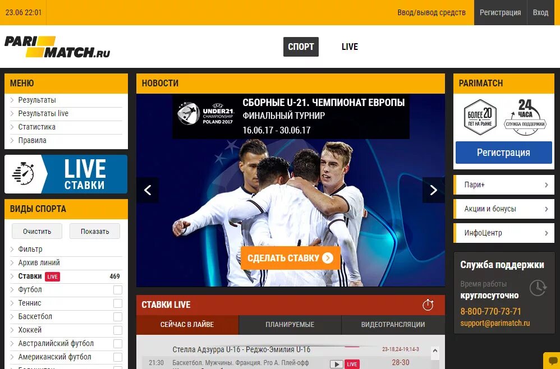
Task: Click the 23.06 22:01 date display
Action: 23,12
